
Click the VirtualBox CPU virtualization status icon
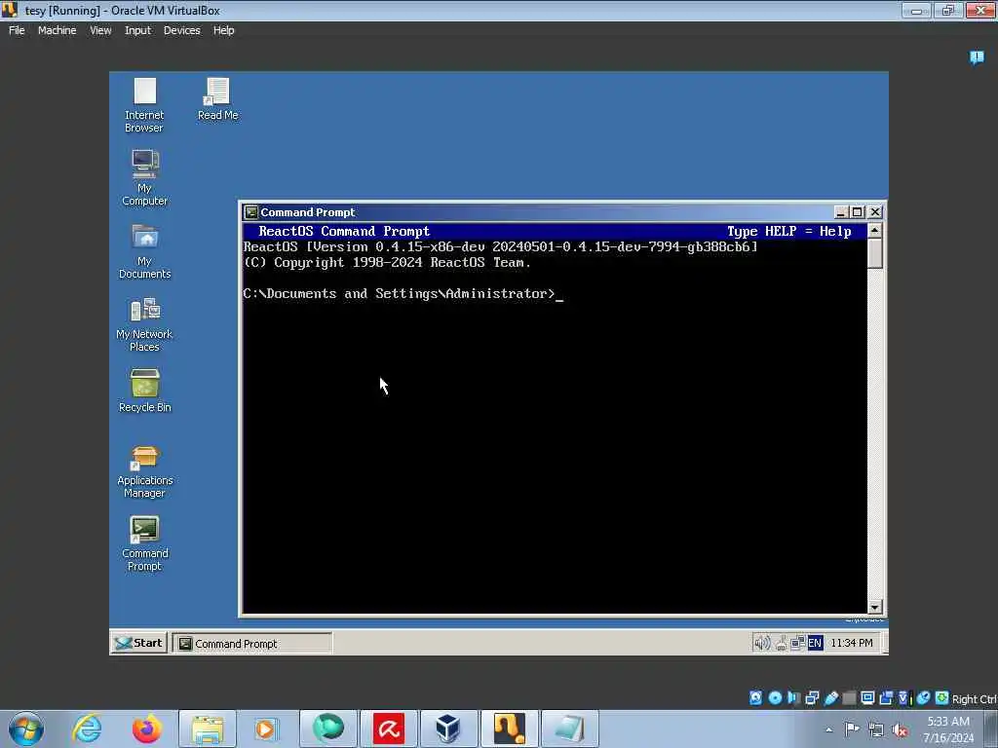coord(904,697)
